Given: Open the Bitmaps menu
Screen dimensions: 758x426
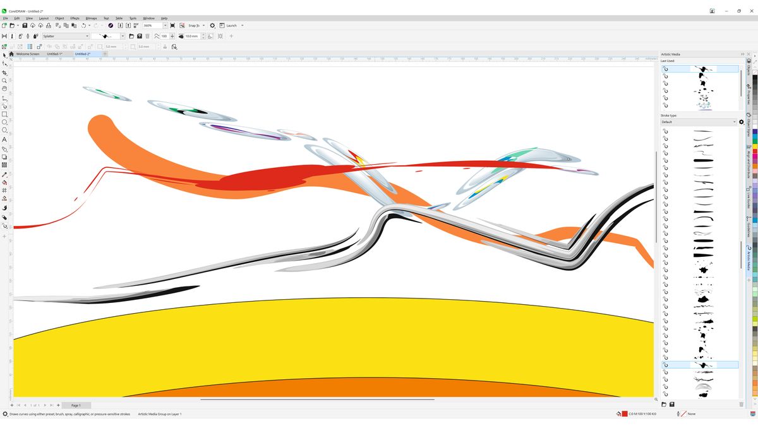Looking at the screenshot, I should tap(90, 18).
